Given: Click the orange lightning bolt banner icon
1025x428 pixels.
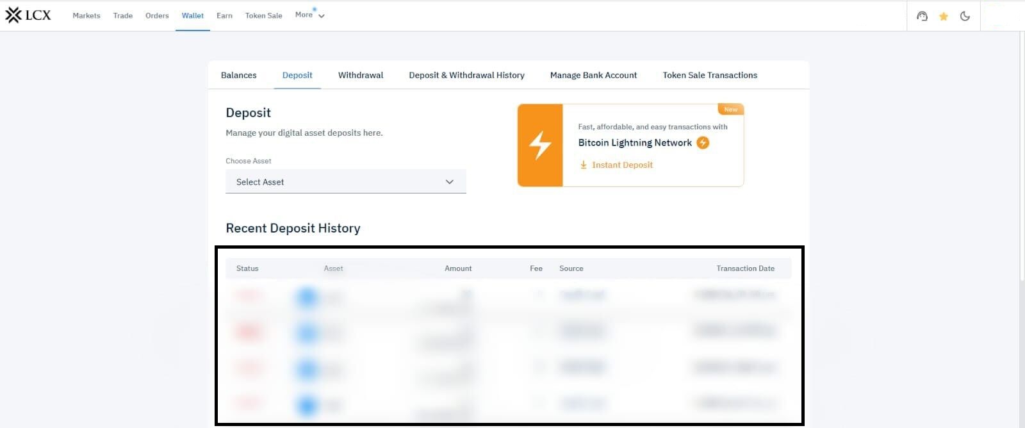Looking at the screenshot, I should 540,145.
